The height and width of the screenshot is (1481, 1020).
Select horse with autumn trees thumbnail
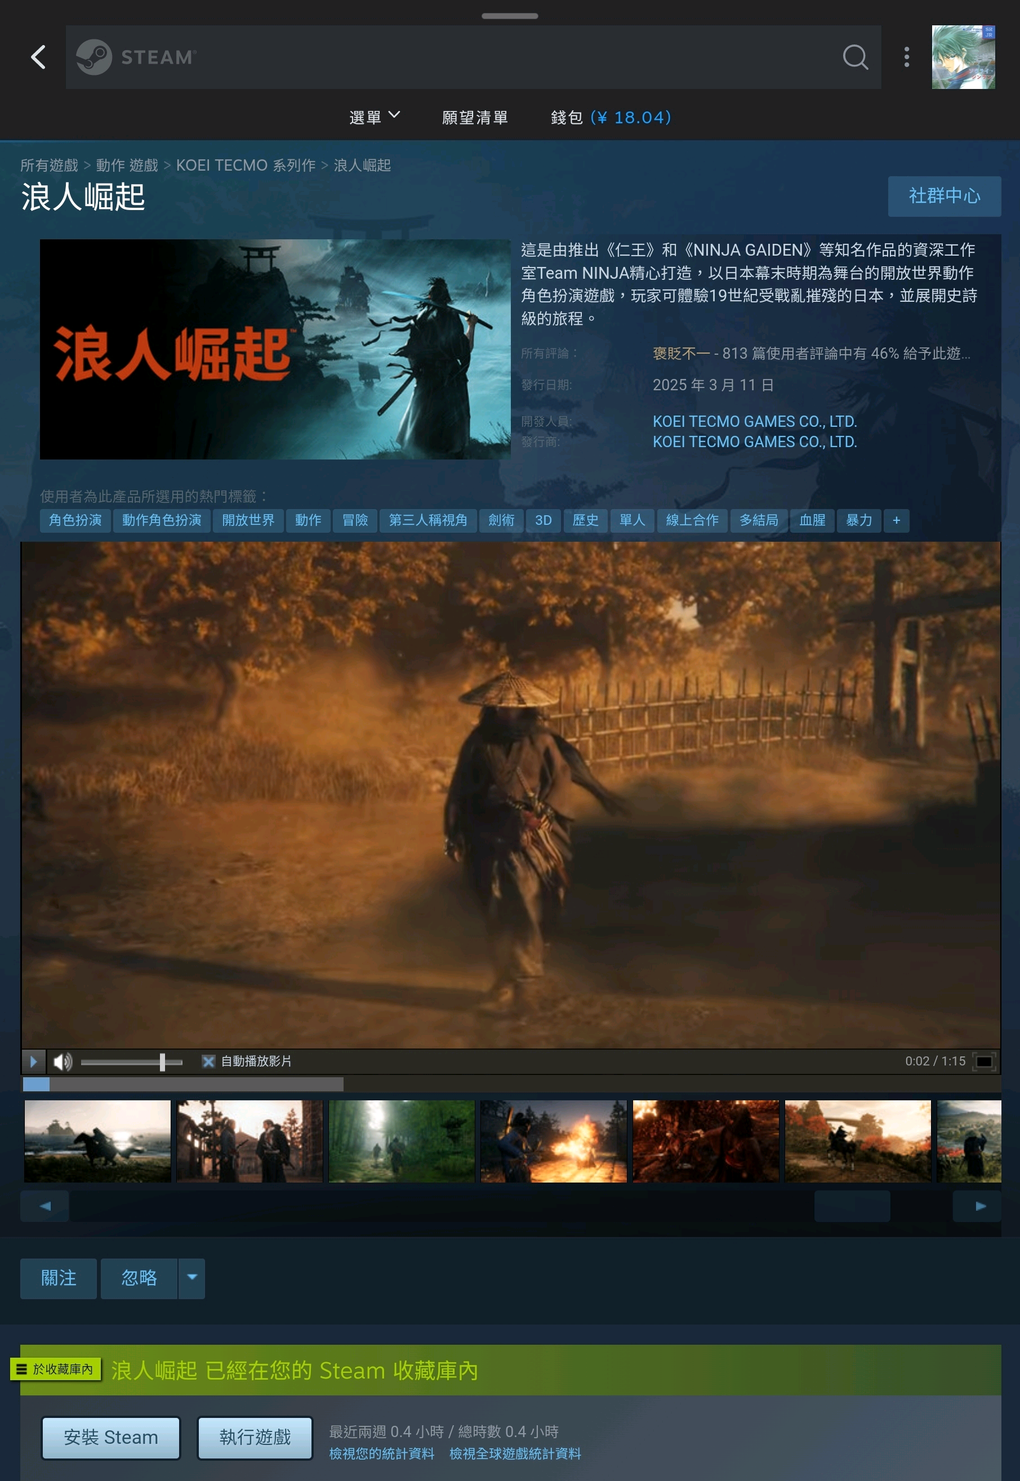[858, 1140]
